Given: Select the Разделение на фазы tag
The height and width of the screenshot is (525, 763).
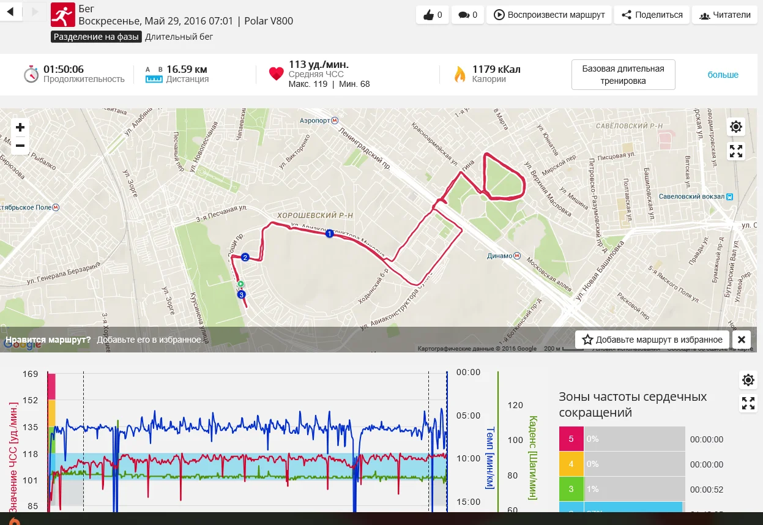Looking at the screenshot, I should pyautogui.click(x=97, y=37).
